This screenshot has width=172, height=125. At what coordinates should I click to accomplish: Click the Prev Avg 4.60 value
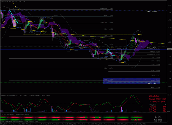coord(158,111)
